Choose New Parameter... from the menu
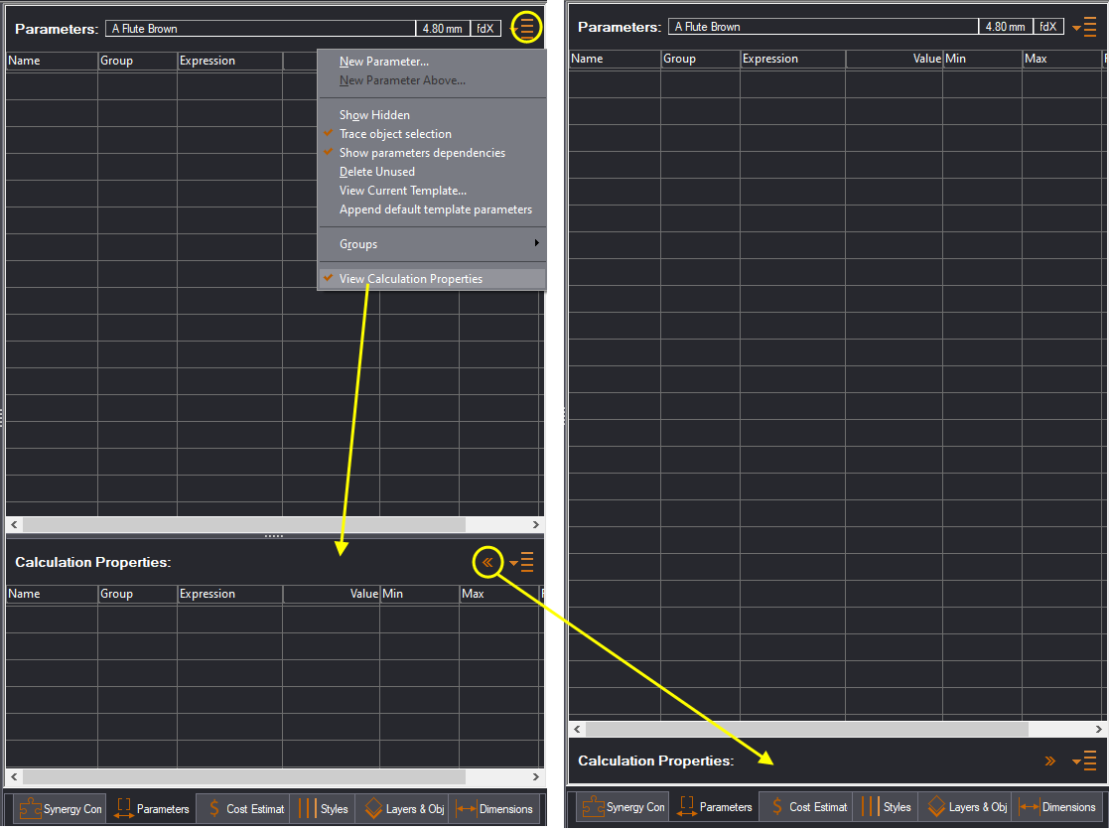 [383, 62]
